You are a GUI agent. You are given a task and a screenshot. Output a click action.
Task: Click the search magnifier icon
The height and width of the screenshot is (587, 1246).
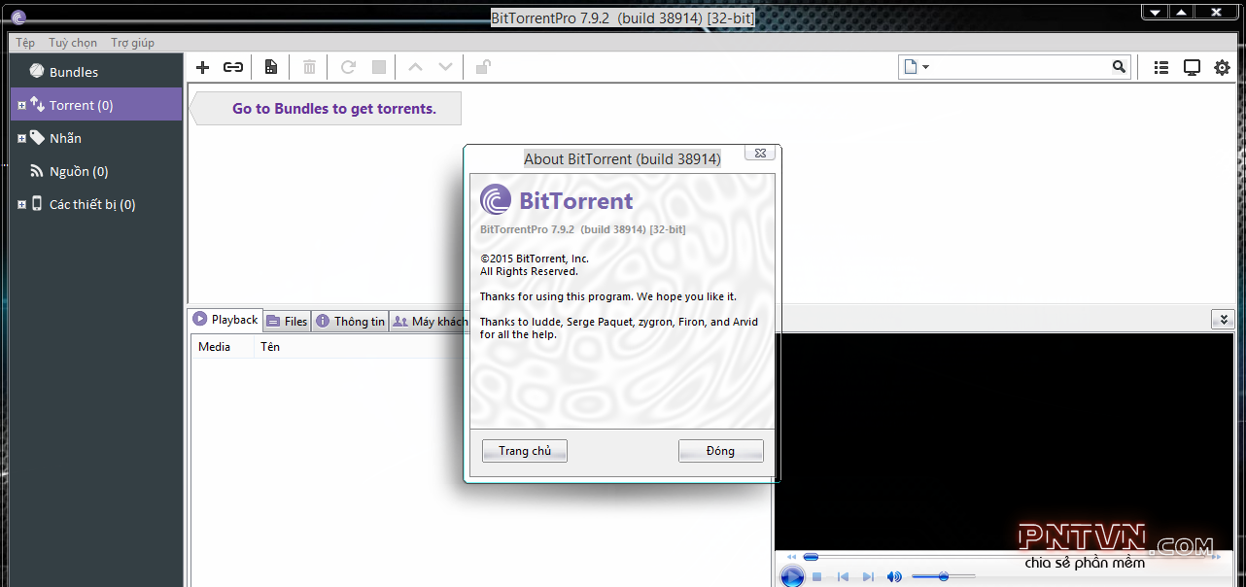click(x=1119, y=67)
